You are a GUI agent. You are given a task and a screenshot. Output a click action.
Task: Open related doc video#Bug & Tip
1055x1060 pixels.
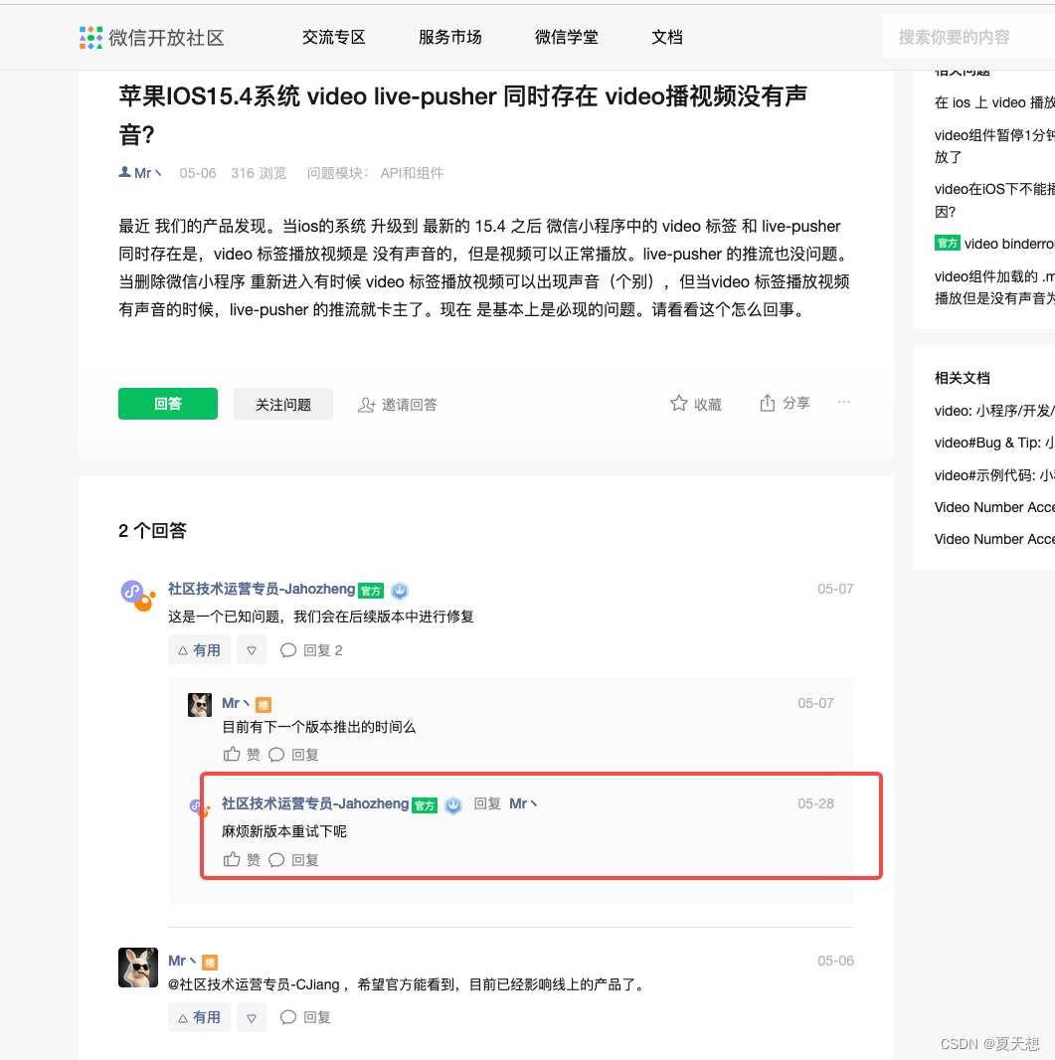(994, 442)
